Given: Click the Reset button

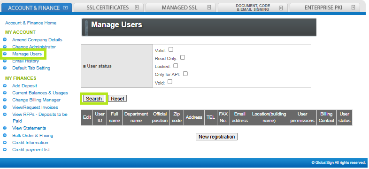Looking at the screenshot, I should click(x=117, y=99).
